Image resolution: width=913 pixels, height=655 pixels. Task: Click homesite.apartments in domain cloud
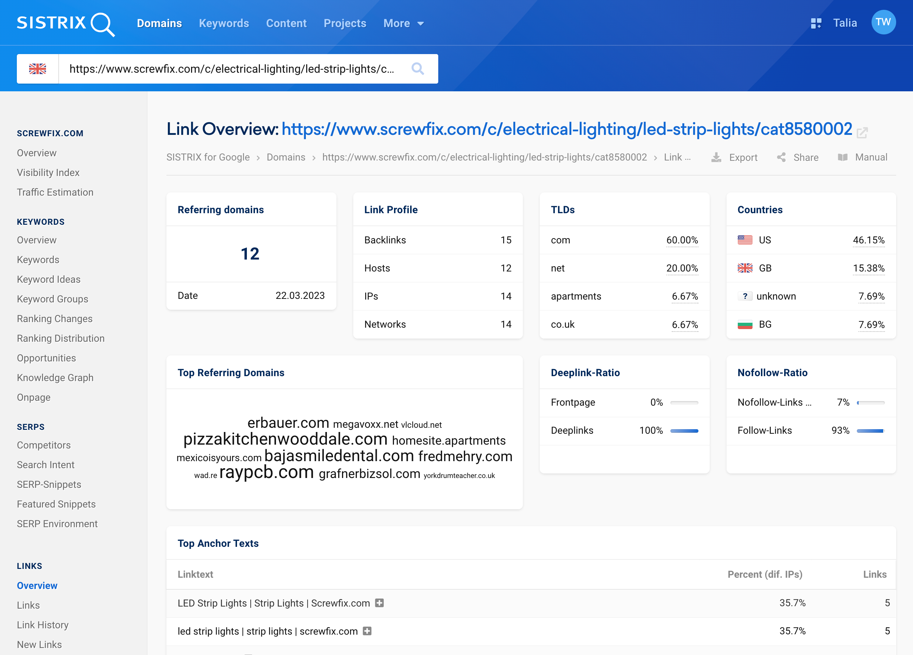coord(449,440)
